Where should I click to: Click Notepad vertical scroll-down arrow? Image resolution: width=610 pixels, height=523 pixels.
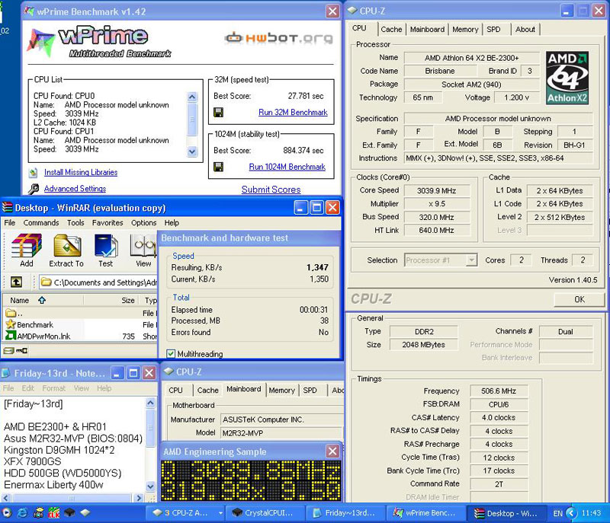coord(150,486)
